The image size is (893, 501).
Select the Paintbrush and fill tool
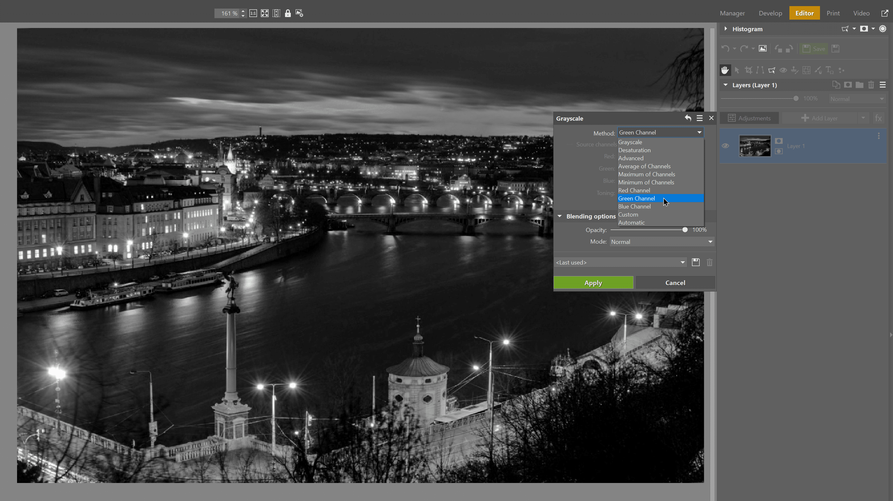[x=818, y=70]
